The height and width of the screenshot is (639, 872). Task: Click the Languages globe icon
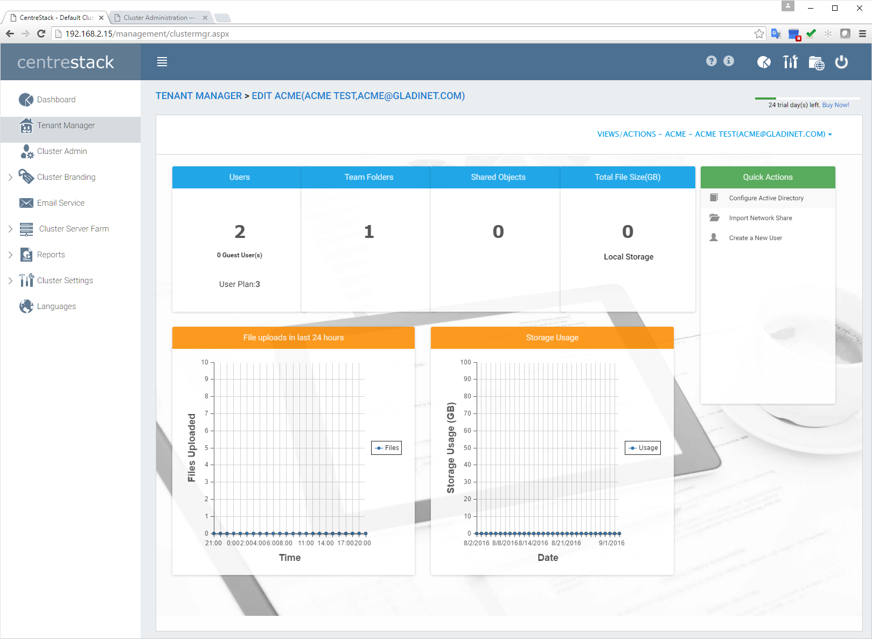pos(26,306)
